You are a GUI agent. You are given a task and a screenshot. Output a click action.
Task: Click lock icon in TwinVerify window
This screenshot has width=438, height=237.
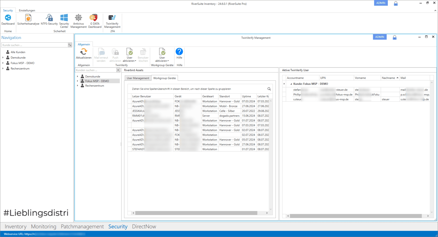(x=394, y=37)
